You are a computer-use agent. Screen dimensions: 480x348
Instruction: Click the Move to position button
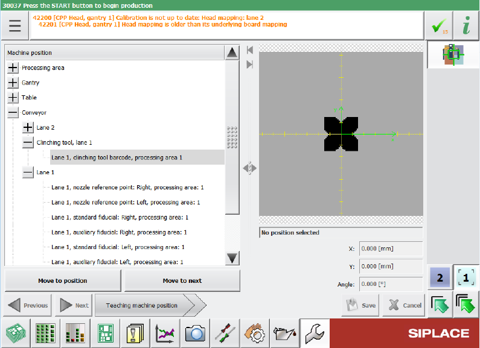[x=63, y=281]
